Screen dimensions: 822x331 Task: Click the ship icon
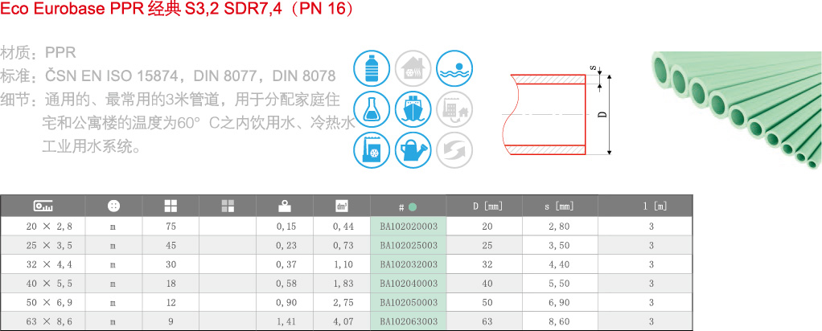(413, 109)
